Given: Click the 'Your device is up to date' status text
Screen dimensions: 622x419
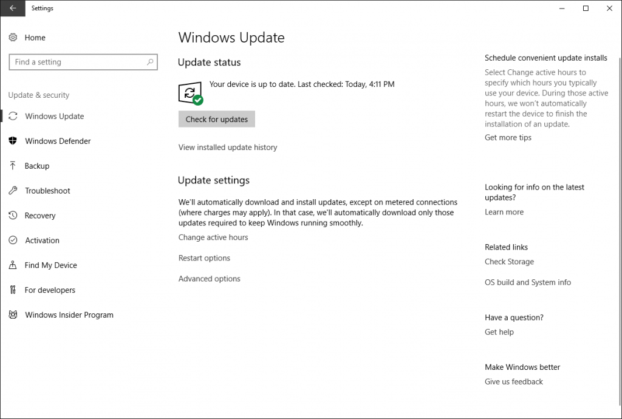Looking at the screenshot, I should (302, 84).
